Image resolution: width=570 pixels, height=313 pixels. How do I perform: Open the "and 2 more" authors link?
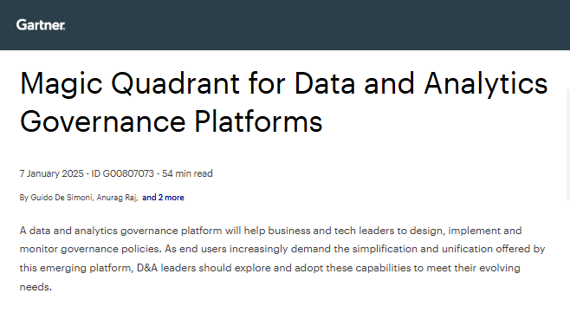163,198
